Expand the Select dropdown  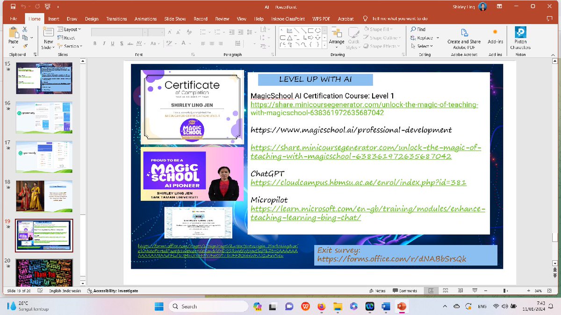[x=422, y=46]
